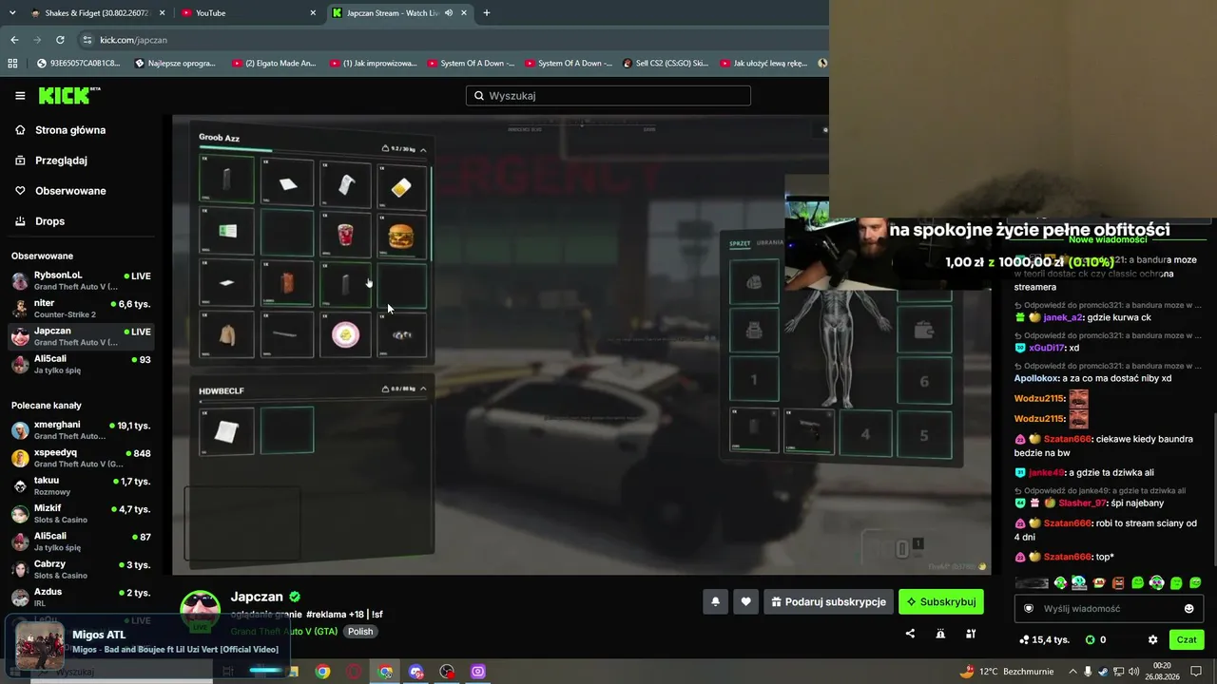Open Cabrzy's channel avatar
Image resolution: width=1217 pixels, height=684 pixels.
click(20, 569)
